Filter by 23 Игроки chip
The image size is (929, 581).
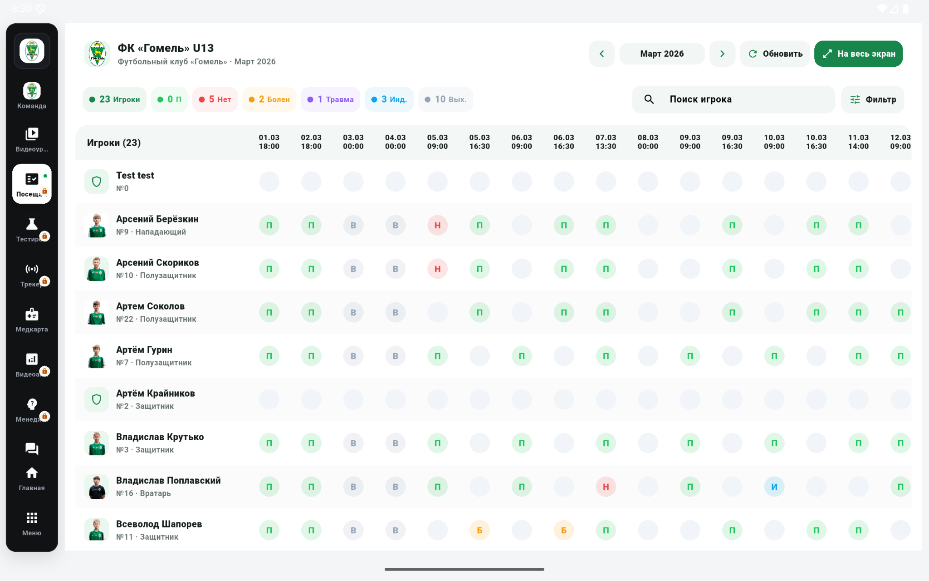click(115, 99)
